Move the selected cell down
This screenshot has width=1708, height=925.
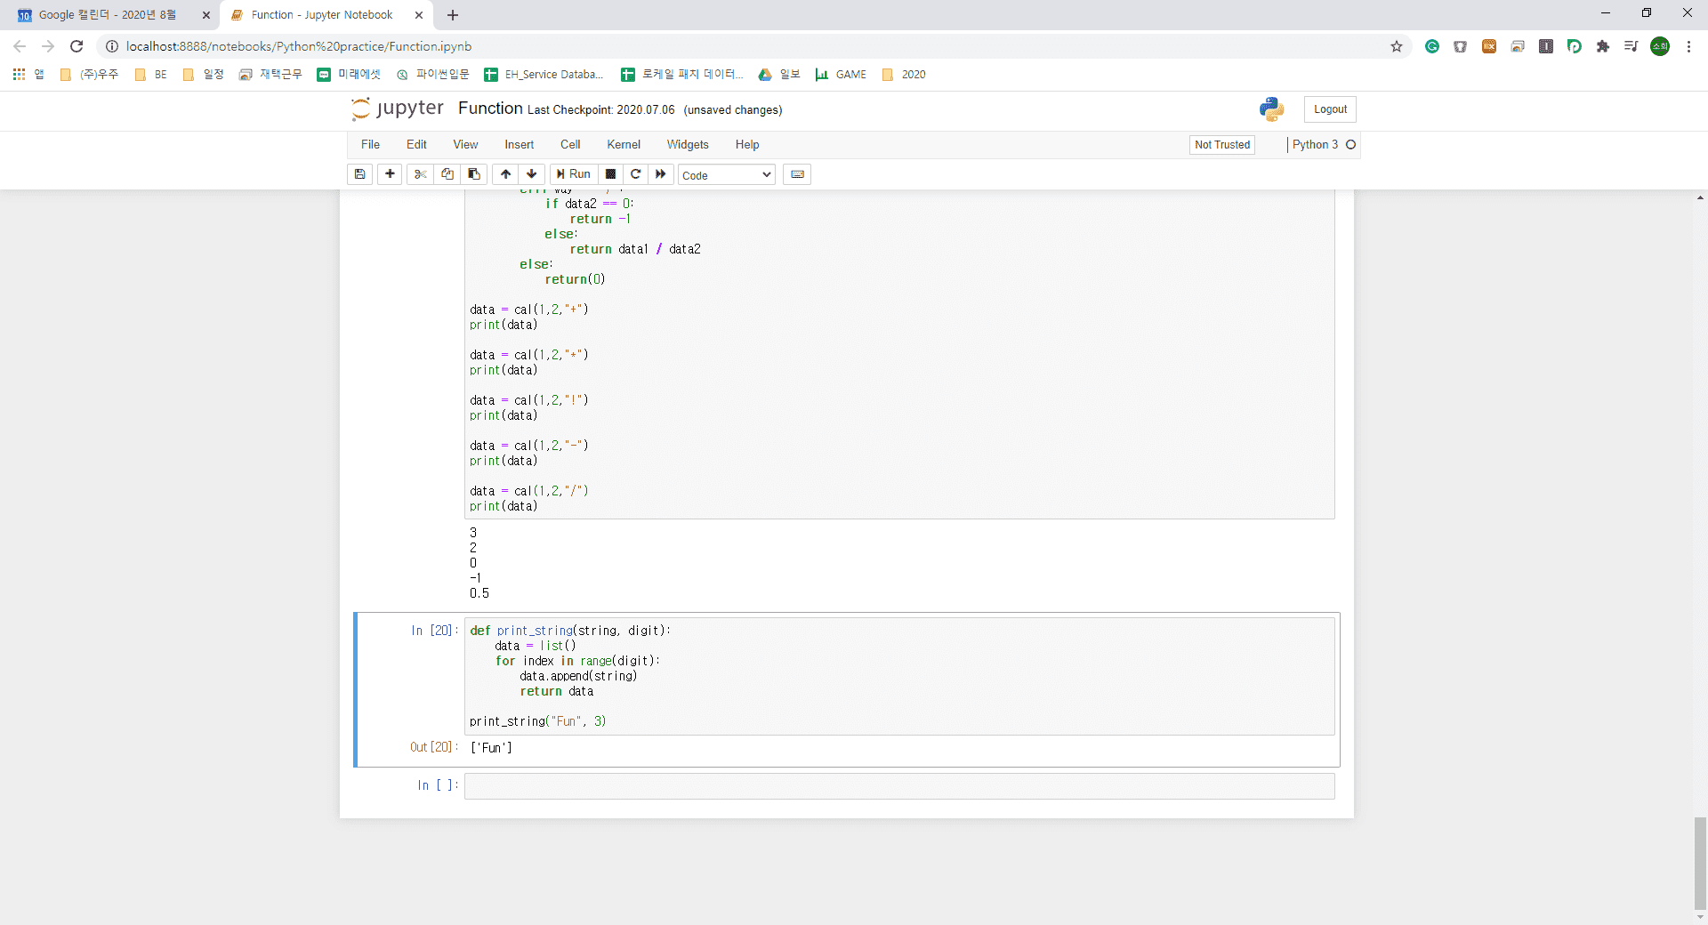[532, 174]
